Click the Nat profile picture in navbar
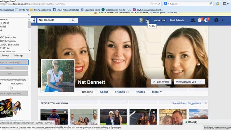 click(142, 20)
